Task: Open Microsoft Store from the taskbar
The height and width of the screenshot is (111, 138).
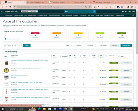Action: pyautogui.click(x=50, y=109)
